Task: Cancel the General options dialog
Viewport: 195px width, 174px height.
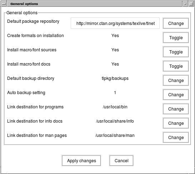Action: (121, 160)
